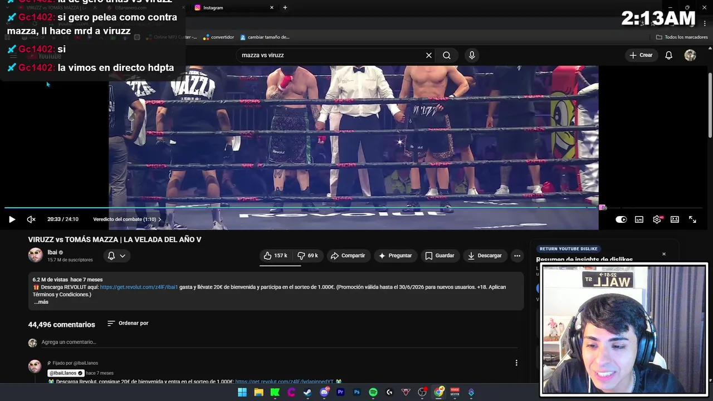Click the video title text
The height and width of the screenshot is (401, 713).
tap(115, 239)
